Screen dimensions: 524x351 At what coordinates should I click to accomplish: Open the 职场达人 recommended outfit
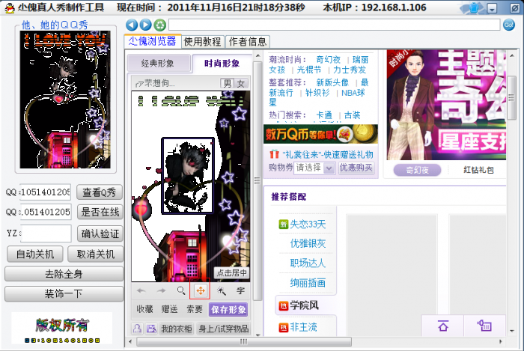coord(308,263)
